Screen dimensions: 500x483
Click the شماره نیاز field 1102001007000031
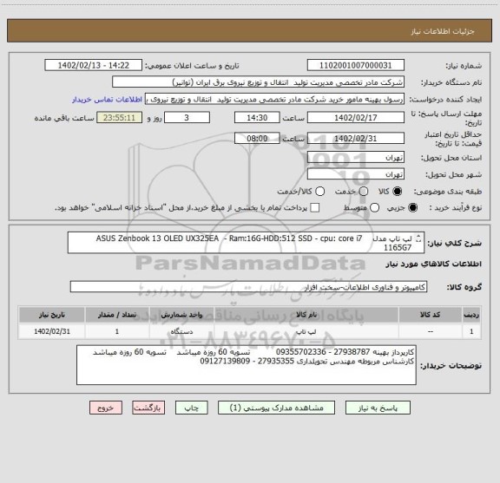356,65
